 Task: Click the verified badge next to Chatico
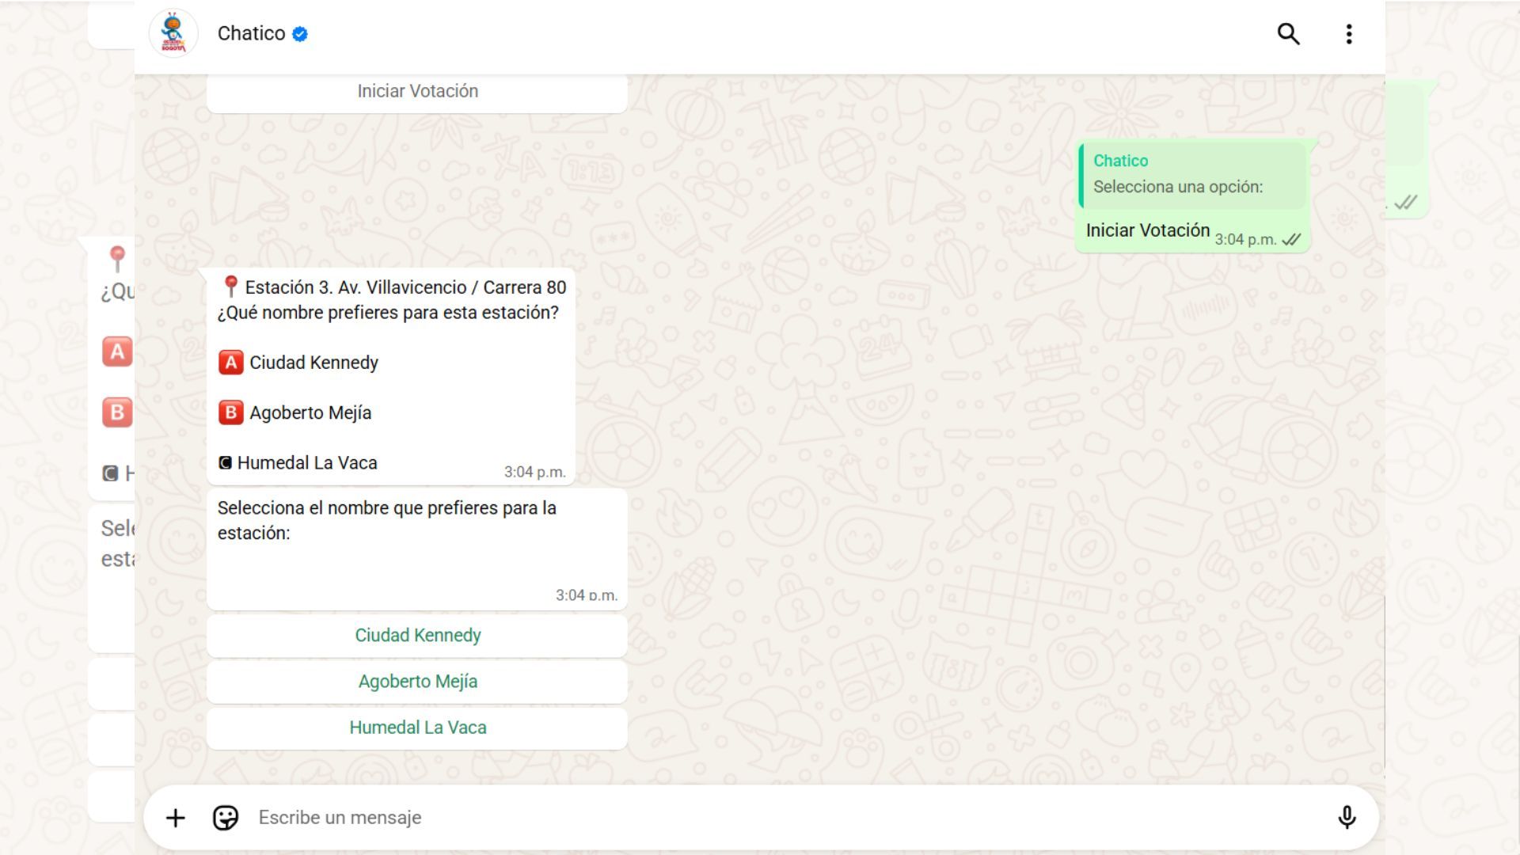point(299,33)
